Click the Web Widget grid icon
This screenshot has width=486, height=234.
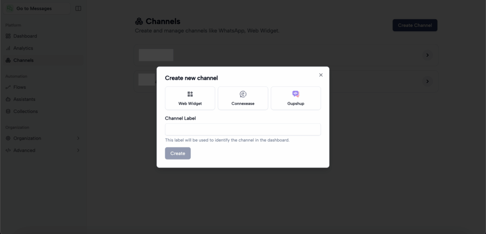coord(190,94)
